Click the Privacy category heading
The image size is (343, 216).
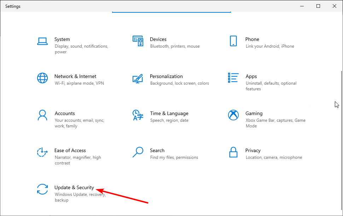pyautogui.click(x=253, y=150)
